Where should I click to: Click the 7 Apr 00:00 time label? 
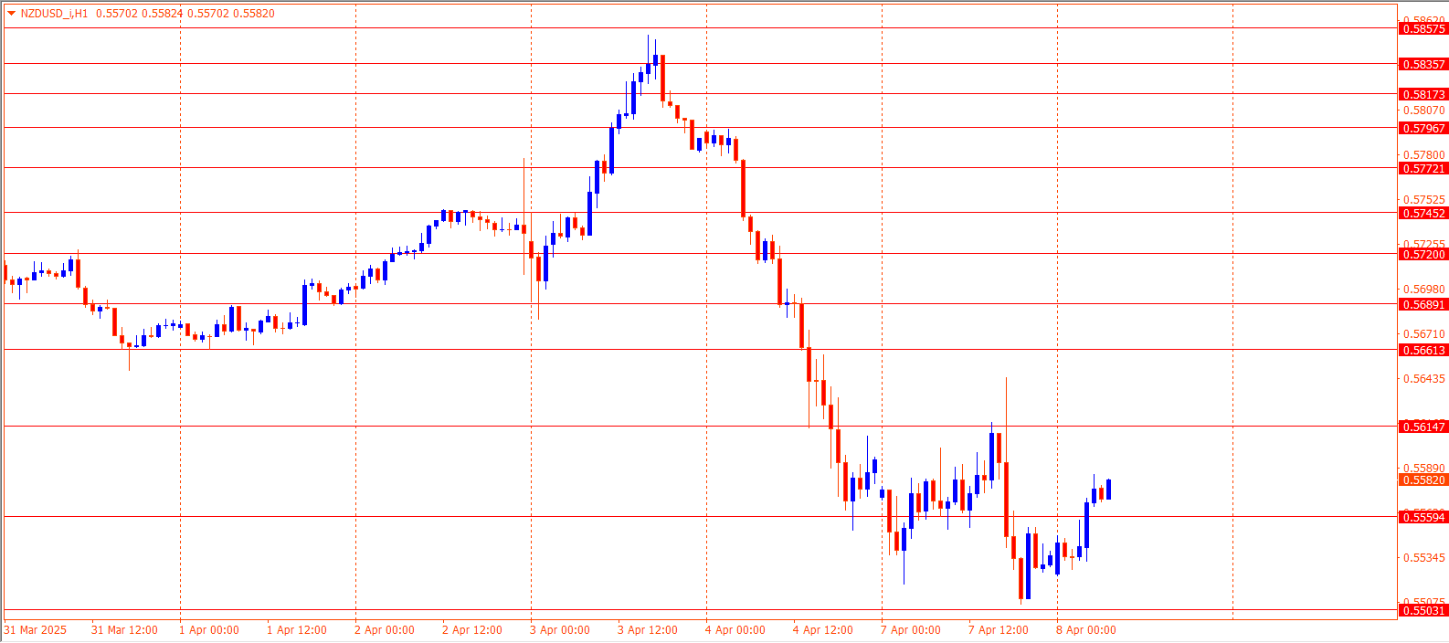pyautogui.click(x=911, y=630)
